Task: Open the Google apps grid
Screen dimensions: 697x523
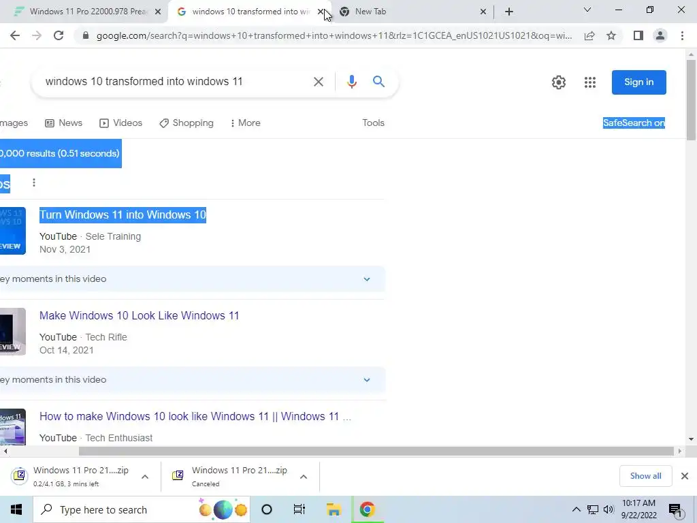Action: (590, 82)
